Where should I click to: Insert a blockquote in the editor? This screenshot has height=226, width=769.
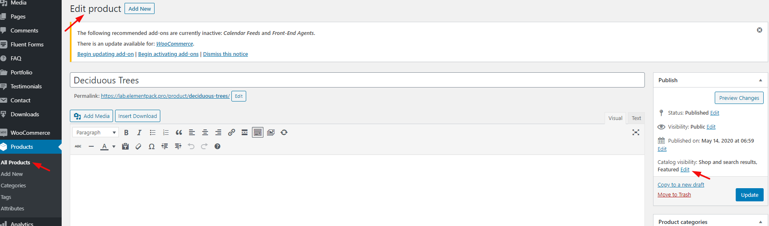pyautogui.click(x=179, y=132)
